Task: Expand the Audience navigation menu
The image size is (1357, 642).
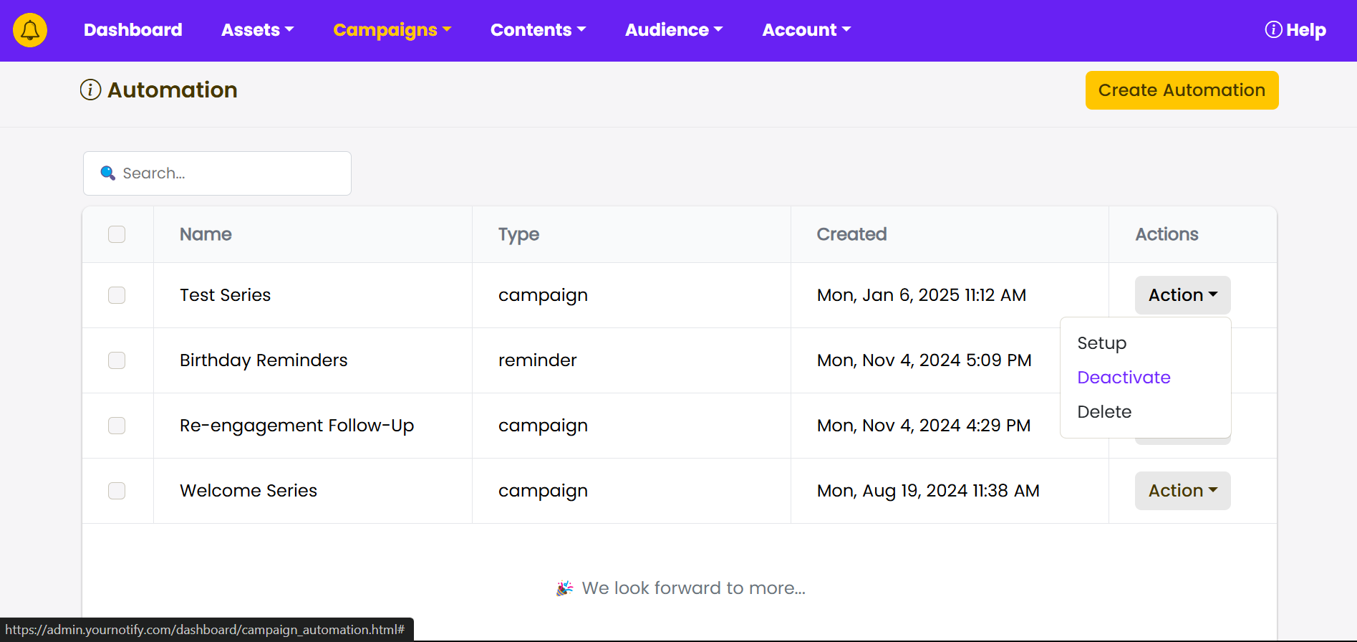Action: click(673, 30)
